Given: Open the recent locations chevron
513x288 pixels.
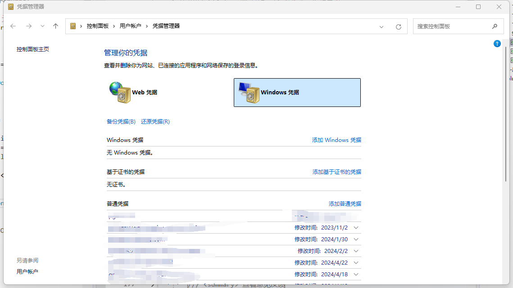Looking at the screenshot, I should point(42,26).
